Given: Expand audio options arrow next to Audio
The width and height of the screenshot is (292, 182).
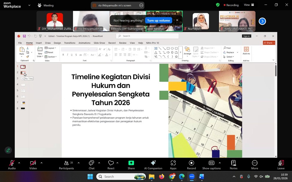Looking at the screenshot, I should [19, 163].
